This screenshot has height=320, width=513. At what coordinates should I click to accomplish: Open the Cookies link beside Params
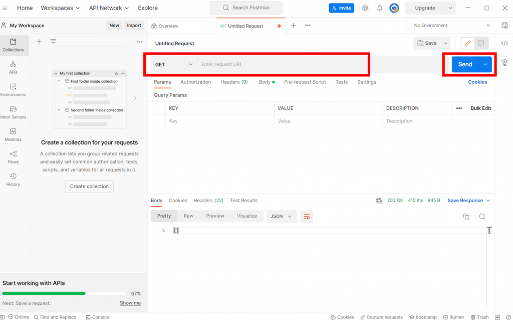point(477,82)
